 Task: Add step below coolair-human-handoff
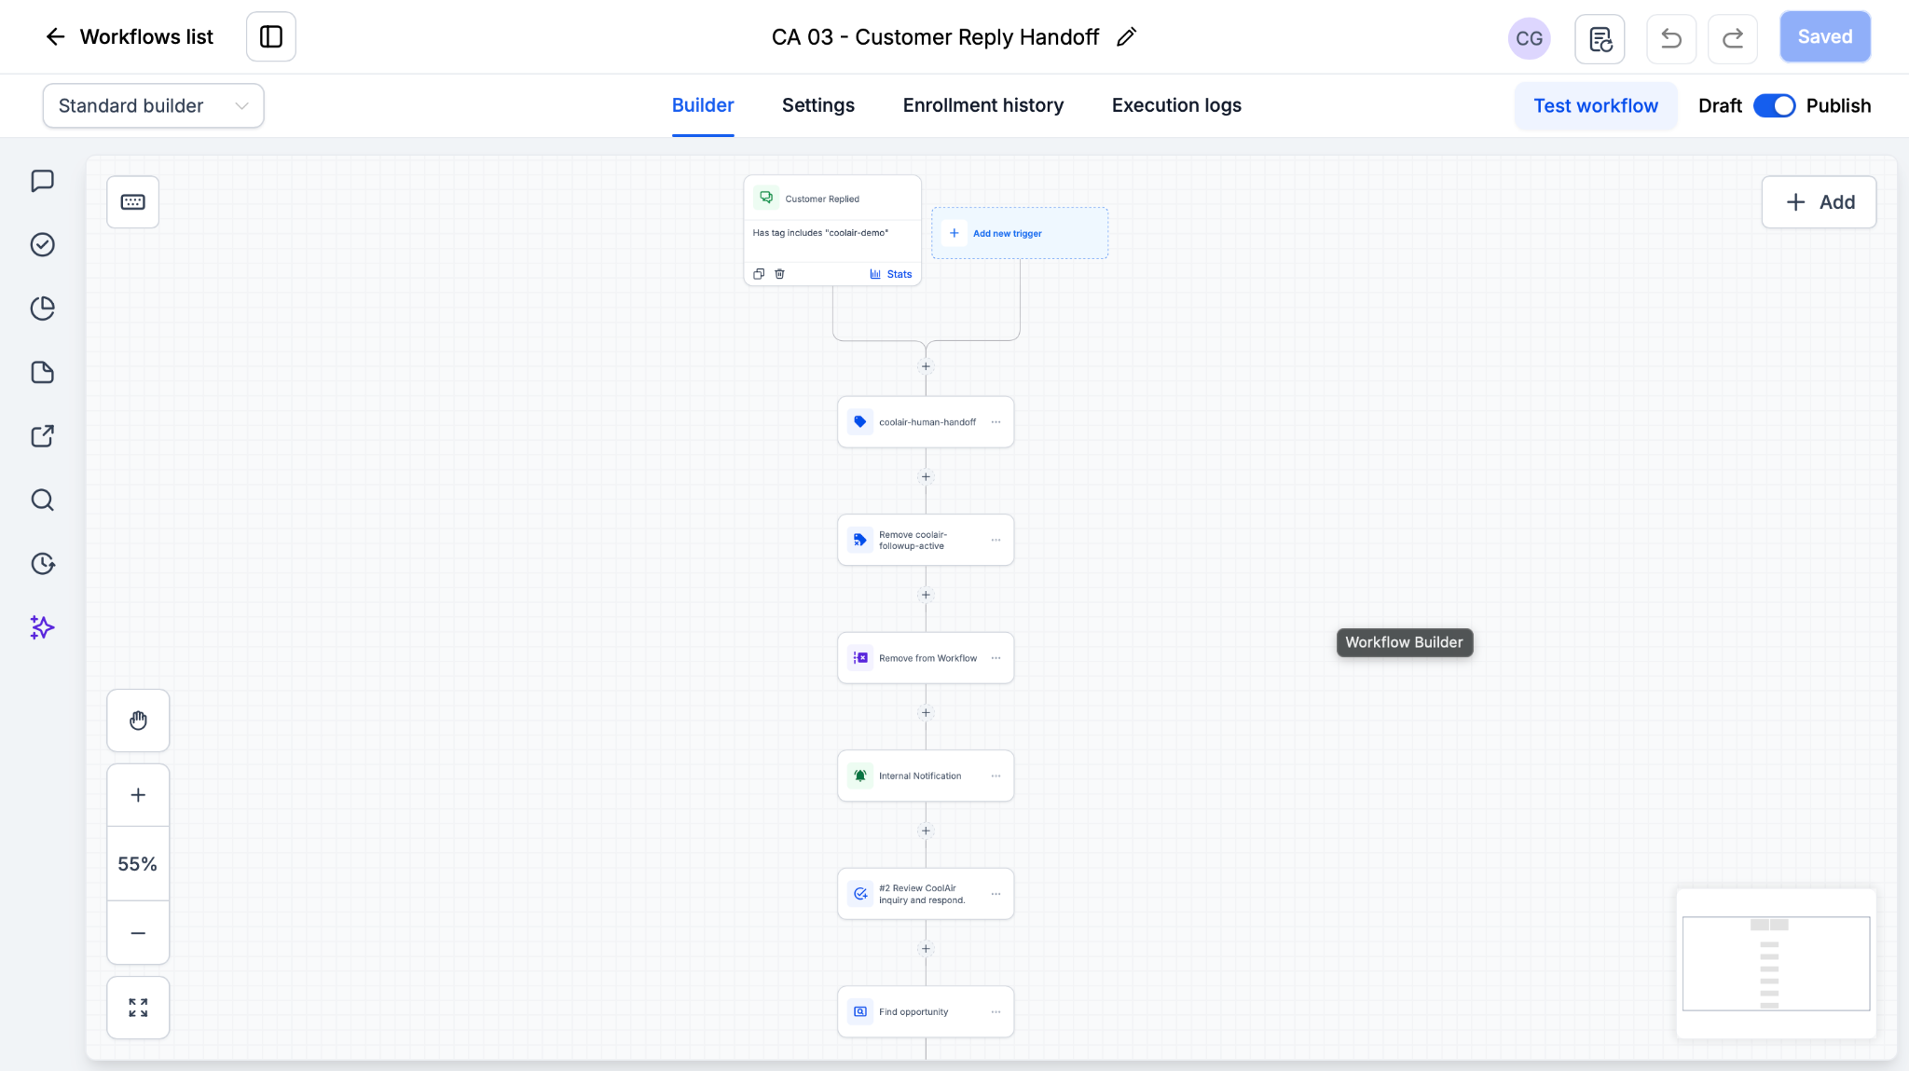point(926,477)
